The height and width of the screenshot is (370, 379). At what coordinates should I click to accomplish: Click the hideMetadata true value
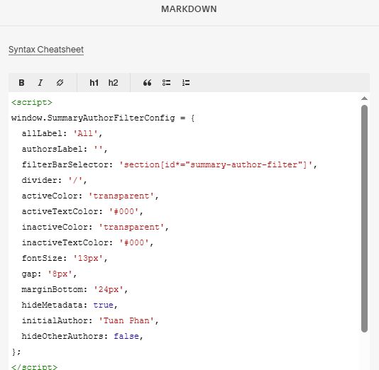coord(103,305)
